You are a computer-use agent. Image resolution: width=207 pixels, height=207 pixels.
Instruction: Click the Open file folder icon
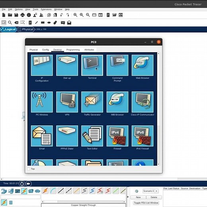[10, 15]
